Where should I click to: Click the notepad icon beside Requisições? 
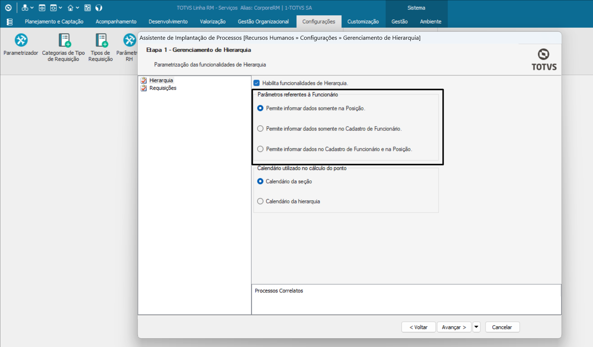[144, 88]
